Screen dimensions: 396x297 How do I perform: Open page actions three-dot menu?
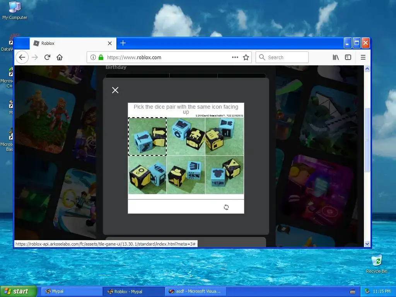click(x=235, y=57)
